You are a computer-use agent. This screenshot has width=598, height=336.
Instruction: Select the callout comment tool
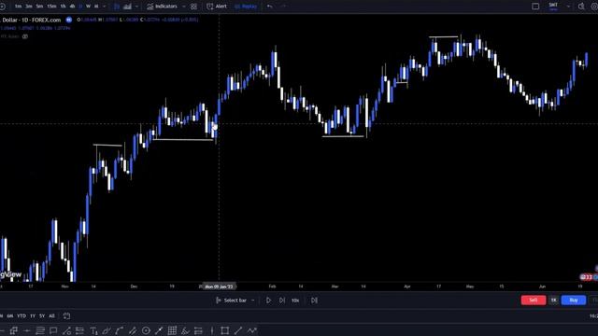tap(53, 330)
